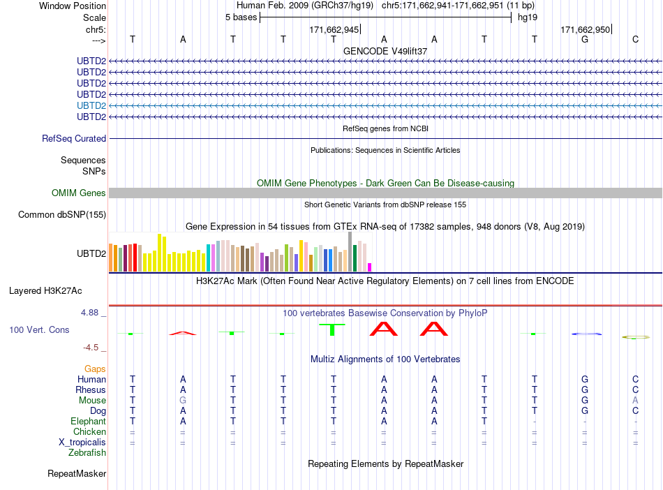This screenshot has height=490, width=663.
Task: Click the Common dbSNP(155) track label
Action: coord(62,215)
